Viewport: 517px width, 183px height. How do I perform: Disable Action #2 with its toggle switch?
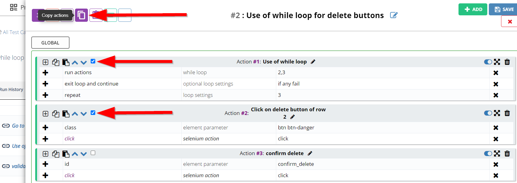pyautogui.click(x=488, y=113)
